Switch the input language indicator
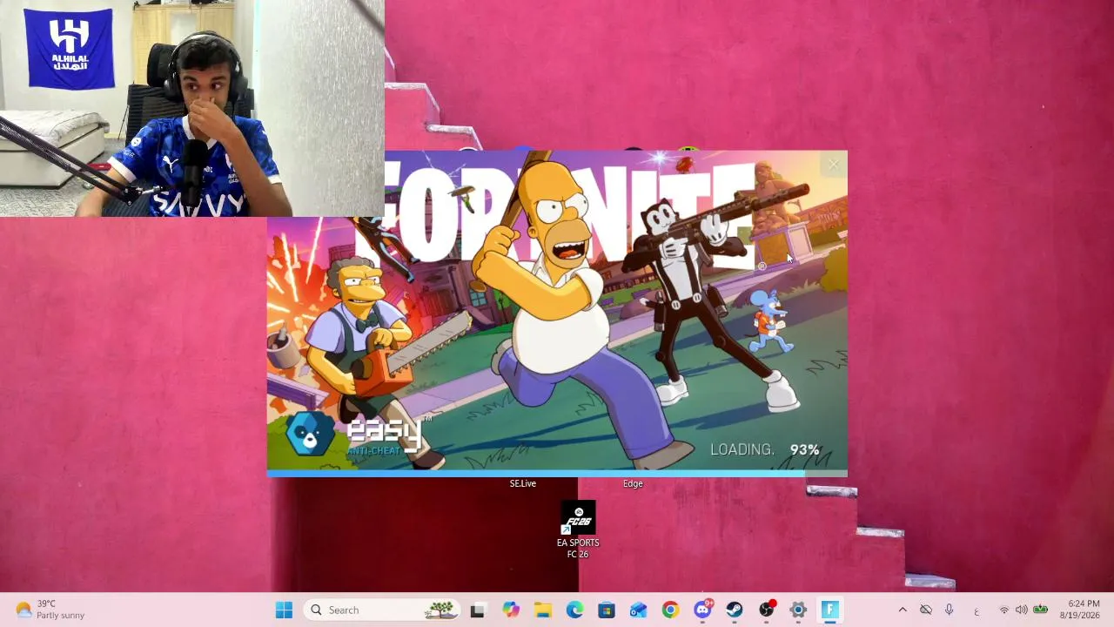This screenshot has width=1114, height=627. coord(976,610)
